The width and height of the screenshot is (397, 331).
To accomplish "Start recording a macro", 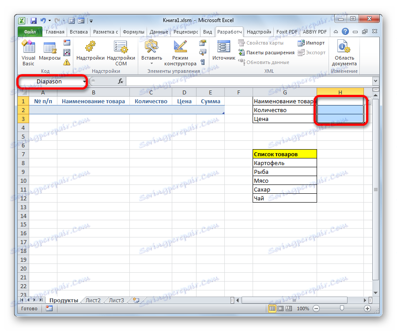I will (x=67, y=42).
